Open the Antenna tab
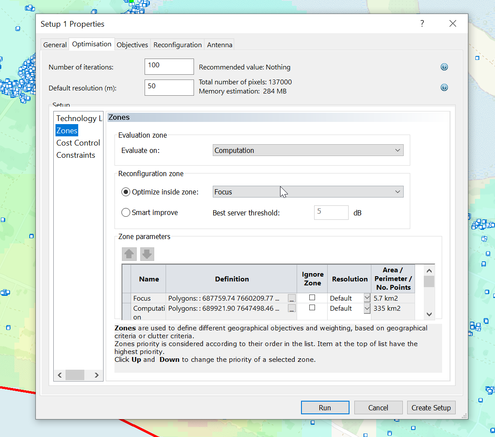Screen dimensions: 495x437 coord(219,45)
